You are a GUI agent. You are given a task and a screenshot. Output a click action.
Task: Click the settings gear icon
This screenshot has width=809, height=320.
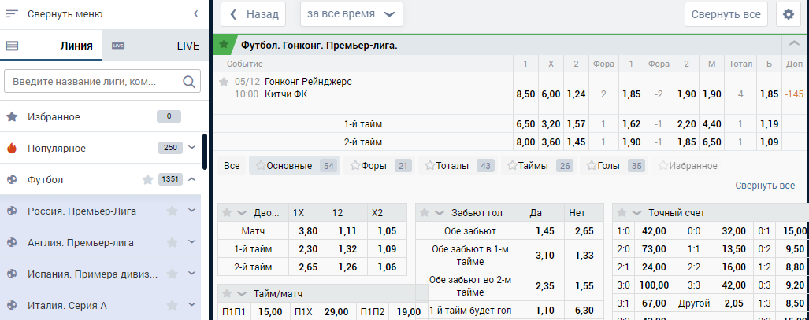point(788,14)
